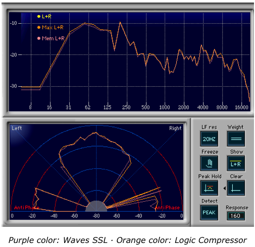Click the Clear axes icon

(x=236, y=188)
